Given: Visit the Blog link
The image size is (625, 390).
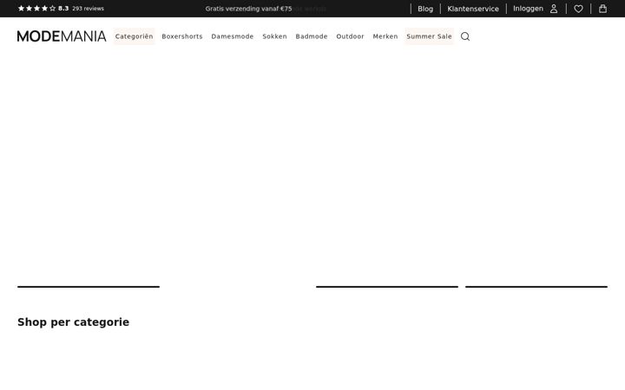Looking at the screenshot, I should 425,9.
